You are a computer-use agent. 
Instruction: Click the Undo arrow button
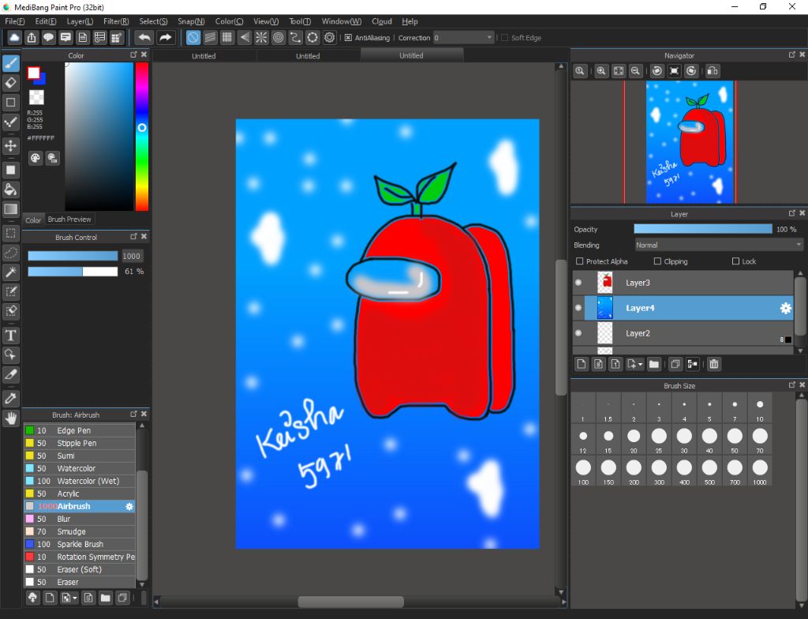click(x=145, y=38)
